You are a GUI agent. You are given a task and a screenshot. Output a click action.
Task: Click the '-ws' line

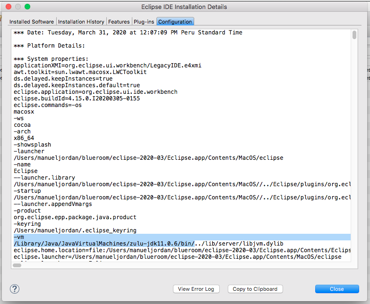pos(18,118)
